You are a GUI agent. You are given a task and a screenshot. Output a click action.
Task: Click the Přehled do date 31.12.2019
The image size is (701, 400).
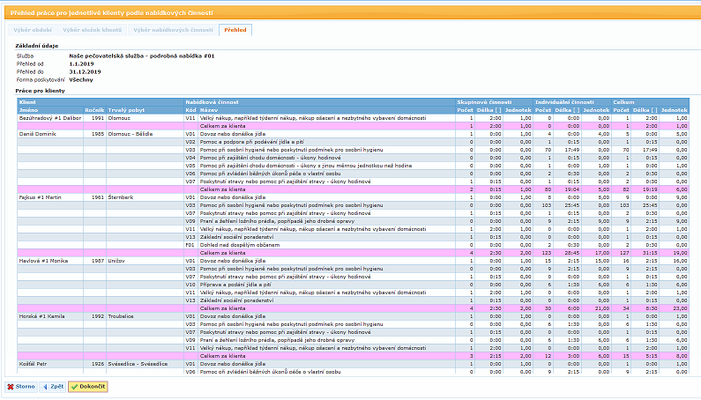(x=85, y=71)
